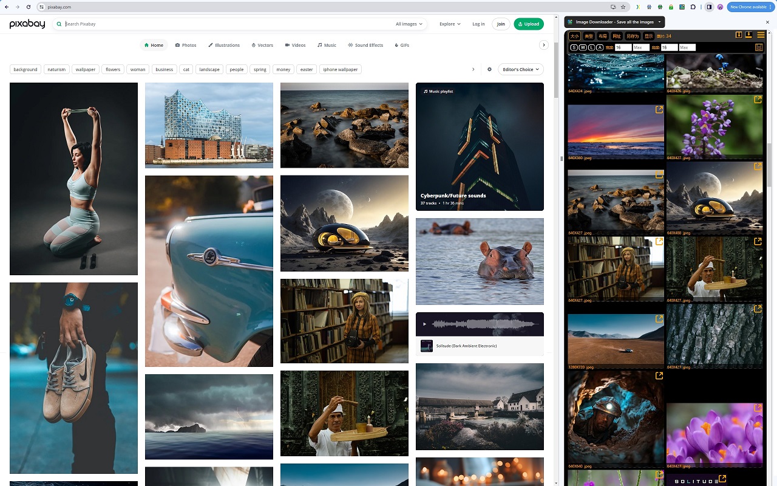This screenshot has width=777, height=486.
Task: Click the 'iphone wallpaper' tag
Action: [341, 69]
